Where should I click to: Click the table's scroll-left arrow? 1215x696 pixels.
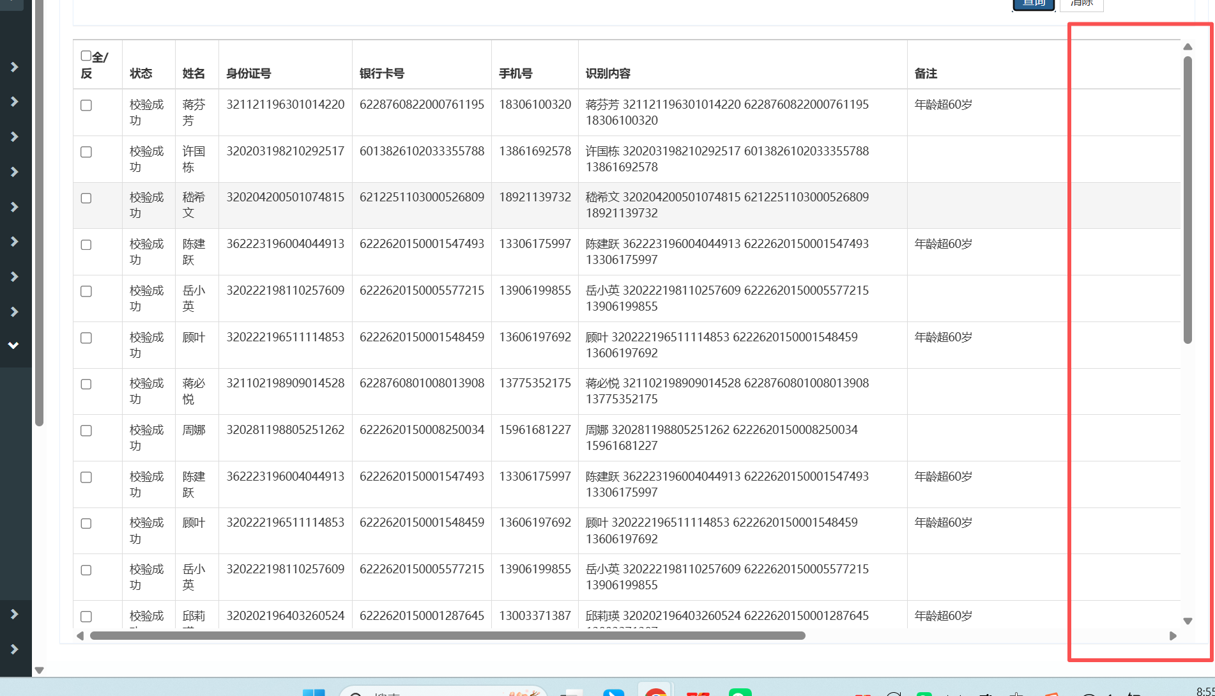[x=80, y=636]
